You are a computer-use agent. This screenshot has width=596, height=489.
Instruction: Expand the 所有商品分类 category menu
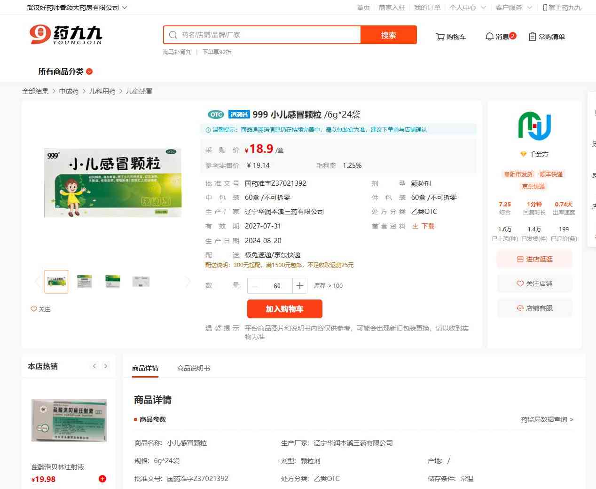point(65,71)
